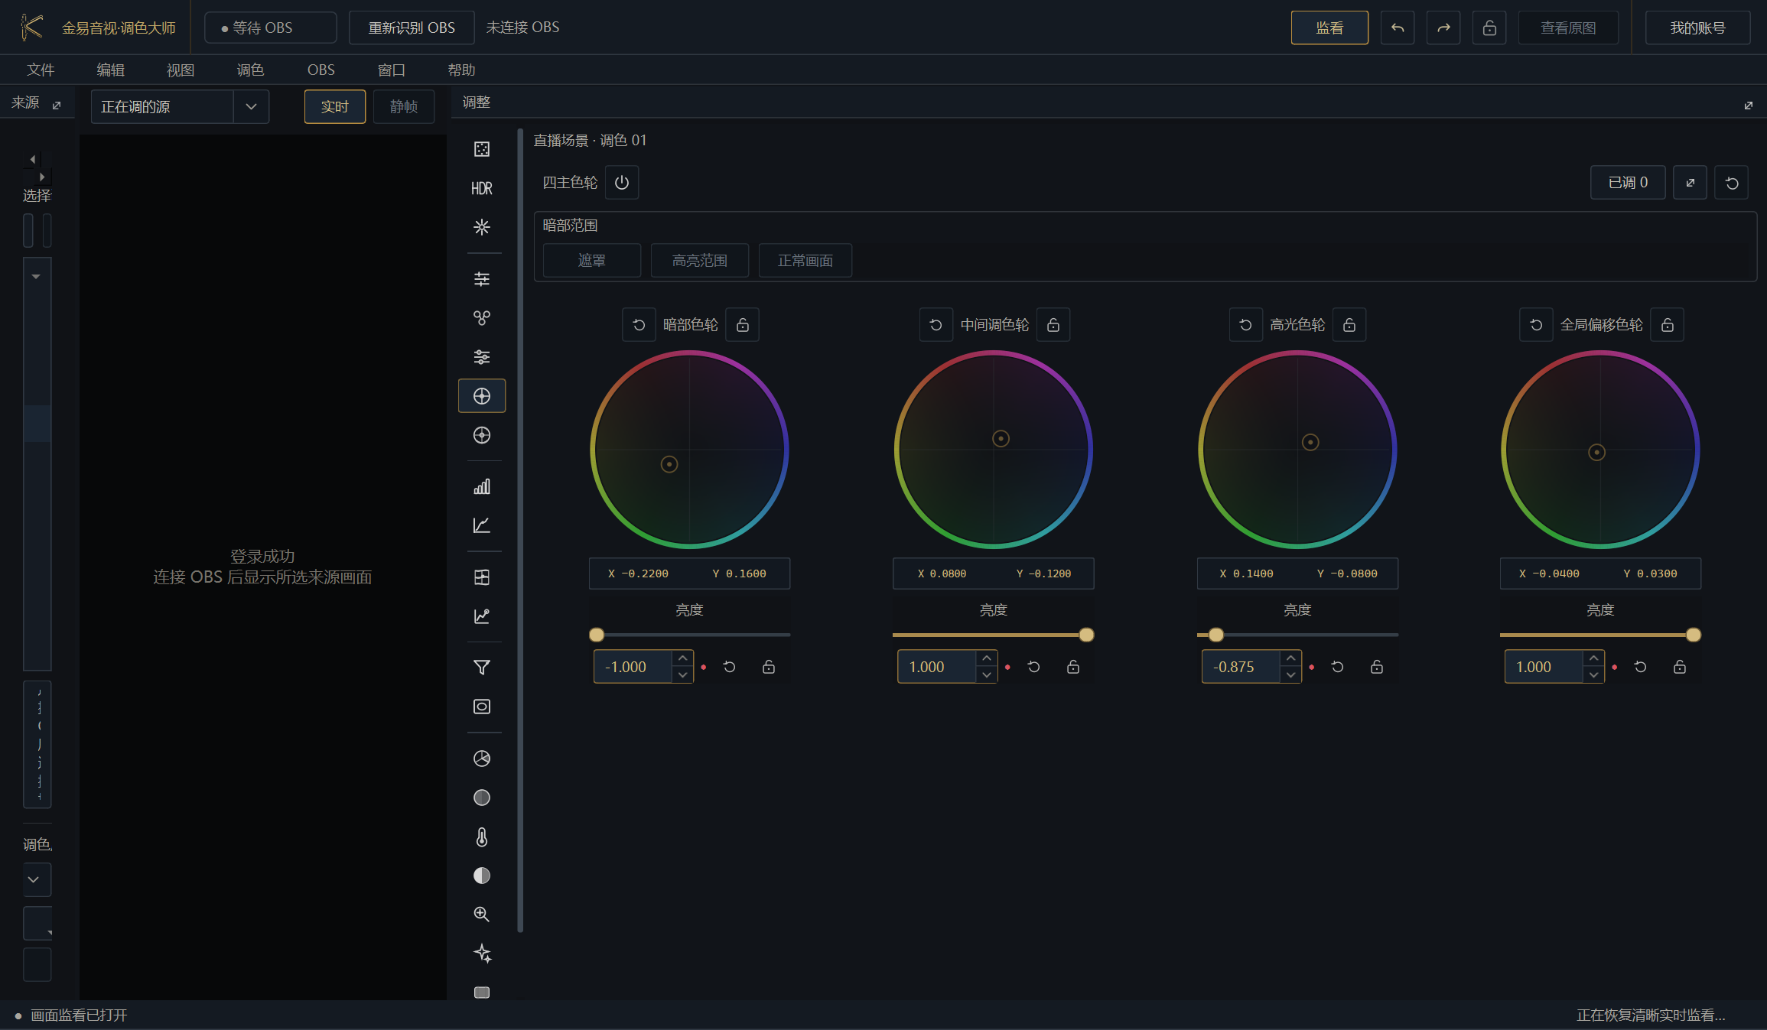Reset the entire 四主色轮 module
Screen dimensions: 1767x1030
[x=1732, y=183]
